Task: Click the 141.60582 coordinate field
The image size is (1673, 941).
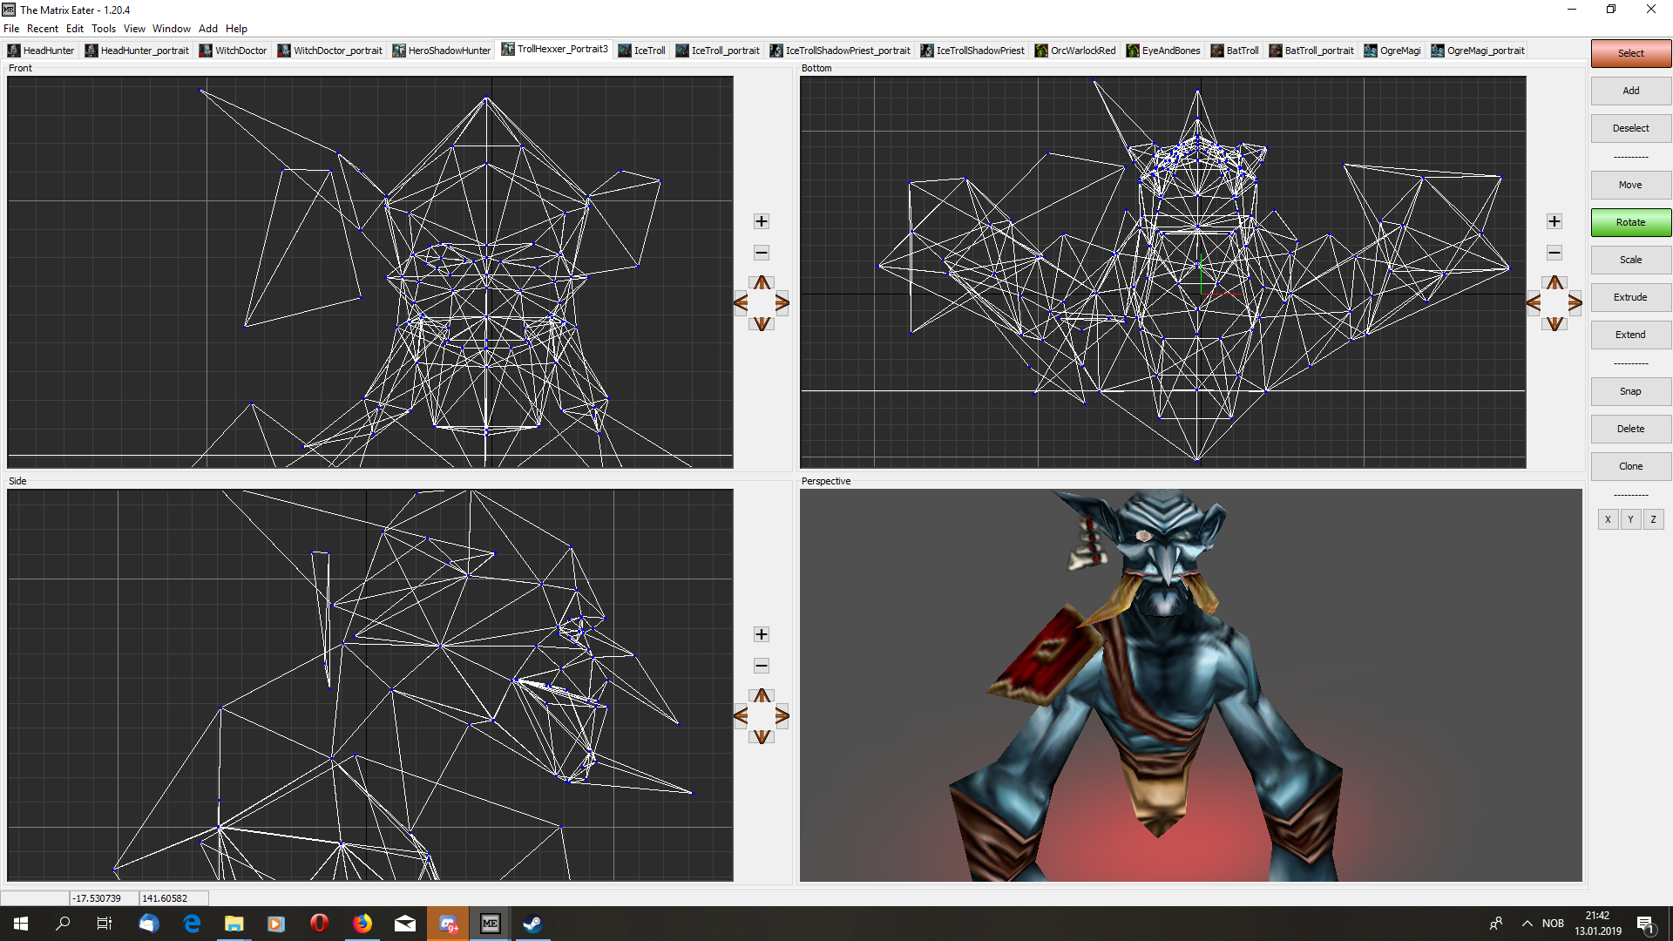Action: click(173, 897)
